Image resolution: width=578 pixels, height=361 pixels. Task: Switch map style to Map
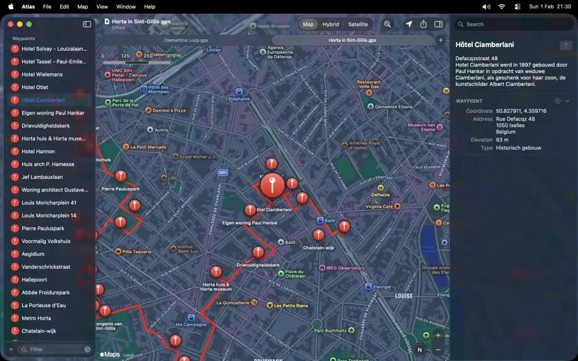(308, 24)
